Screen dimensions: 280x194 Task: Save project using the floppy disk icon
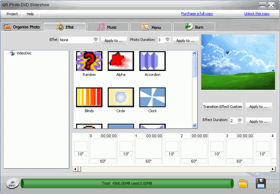261,183
